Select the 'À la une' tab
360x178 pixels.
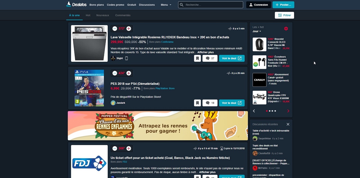pos(74,15)
